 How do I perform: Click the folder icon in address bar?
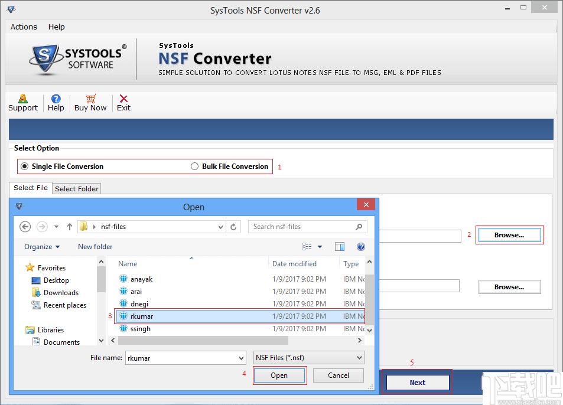(84, 226)
